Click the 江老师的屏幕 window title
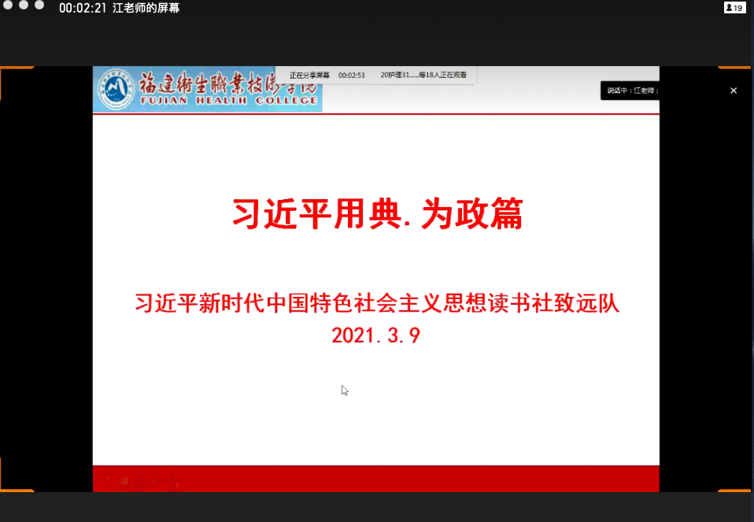The width and height of the screenshot is (754, 522). pos(146,8)
